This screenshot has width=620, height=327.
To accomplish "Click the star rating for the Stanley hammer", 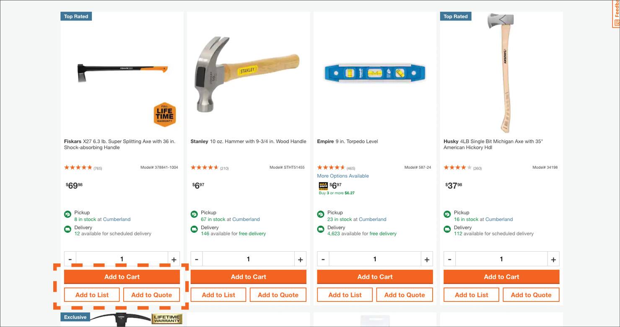I will click(x=204, y=167).
